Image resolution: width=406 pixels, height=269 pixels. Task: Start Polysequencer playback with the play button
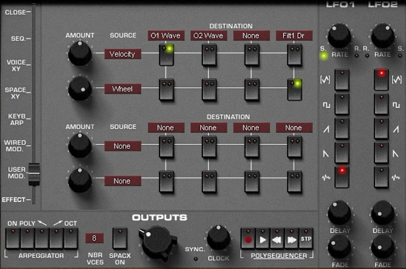point(263,238)
